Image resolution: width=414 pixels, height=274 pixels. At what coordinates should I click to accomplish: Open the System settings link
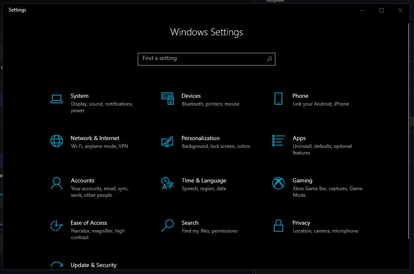click(x=80, y=96)
